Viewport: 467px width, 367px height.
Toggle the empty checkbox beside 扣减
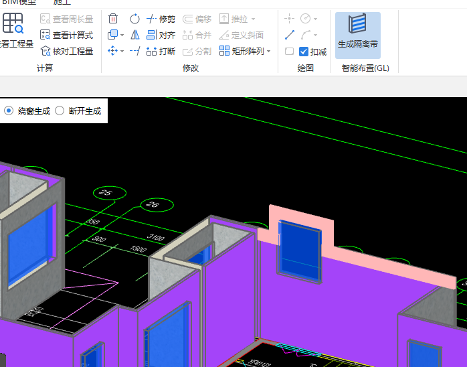pyautogui.click(x=290, y=52)
